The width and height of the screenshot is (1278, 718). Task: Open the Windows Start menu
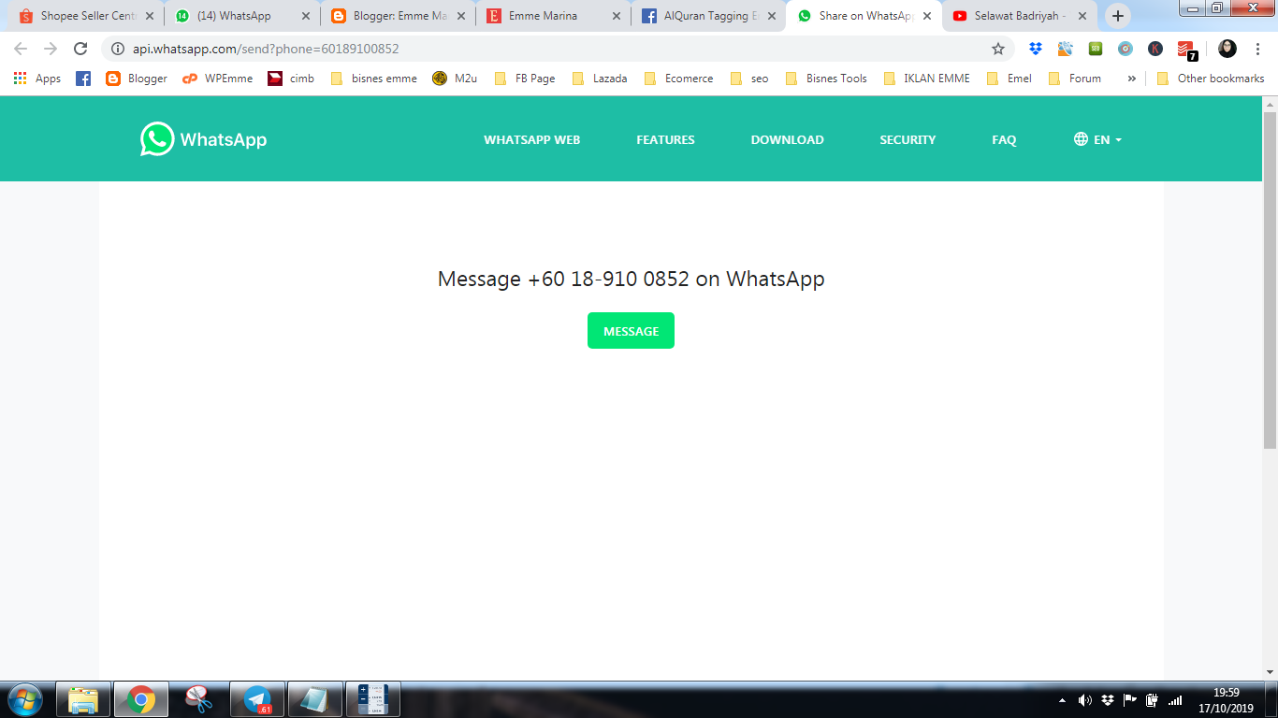tap(25, 699)
